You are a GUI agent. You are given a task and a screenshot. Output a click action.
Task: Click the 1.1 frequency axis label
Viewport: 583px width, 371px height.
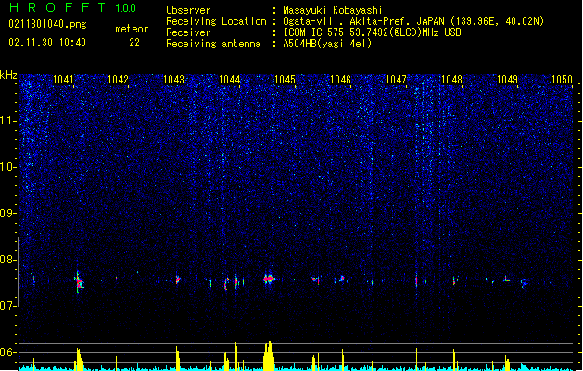7,121
